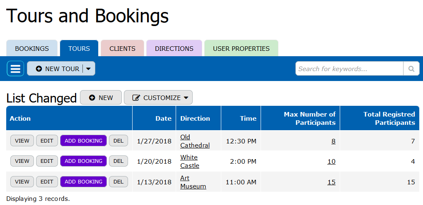Open the White Castle direction link
The width and height of the screenshot is (423, 205).
(x=190, y=161)
